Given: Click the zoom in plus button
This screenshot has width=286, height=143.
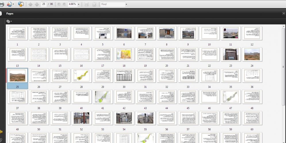Looking at the screenshot, I should 64,4.
